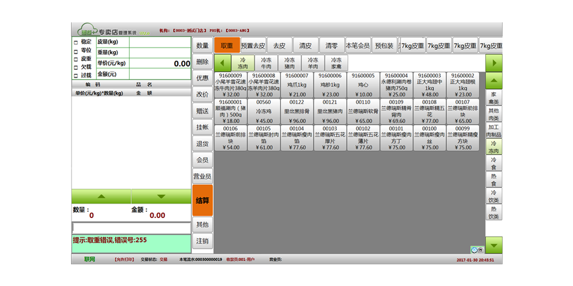This screenshot has width=573, height=286.
Task: Click the 删除 function button
Action: point(202,62)
